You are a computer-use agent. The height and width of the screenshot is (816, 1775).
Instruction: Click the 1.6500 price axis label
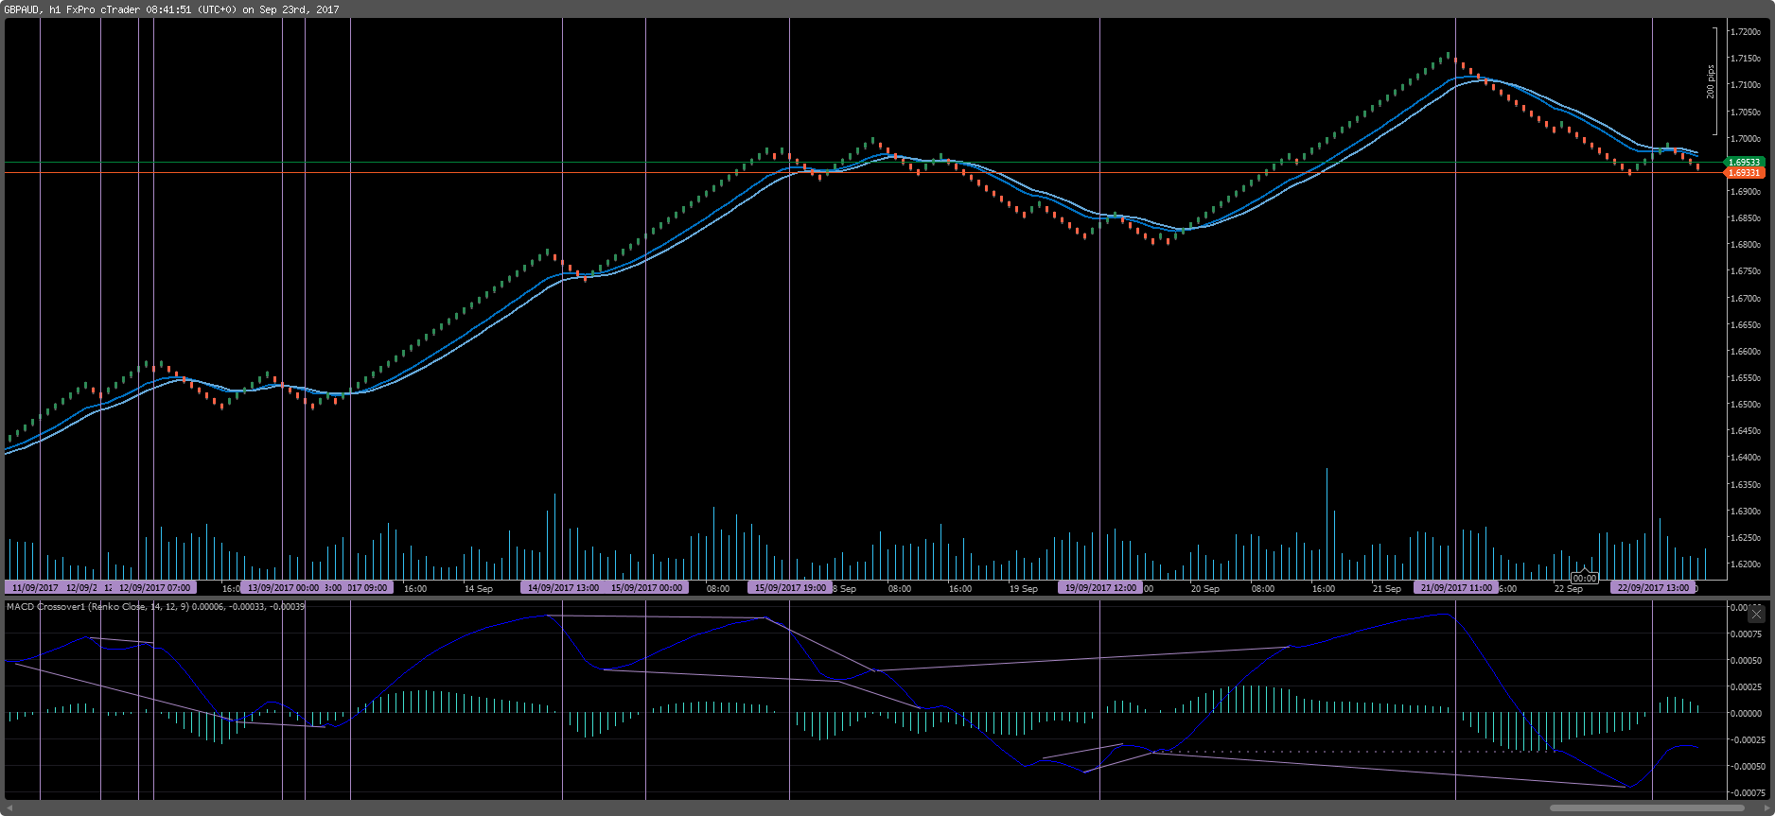click(1747, 405)
